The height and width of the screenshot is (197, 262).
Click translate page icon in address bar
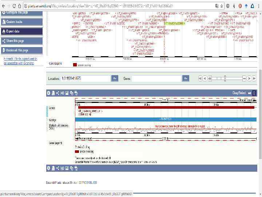217,6
